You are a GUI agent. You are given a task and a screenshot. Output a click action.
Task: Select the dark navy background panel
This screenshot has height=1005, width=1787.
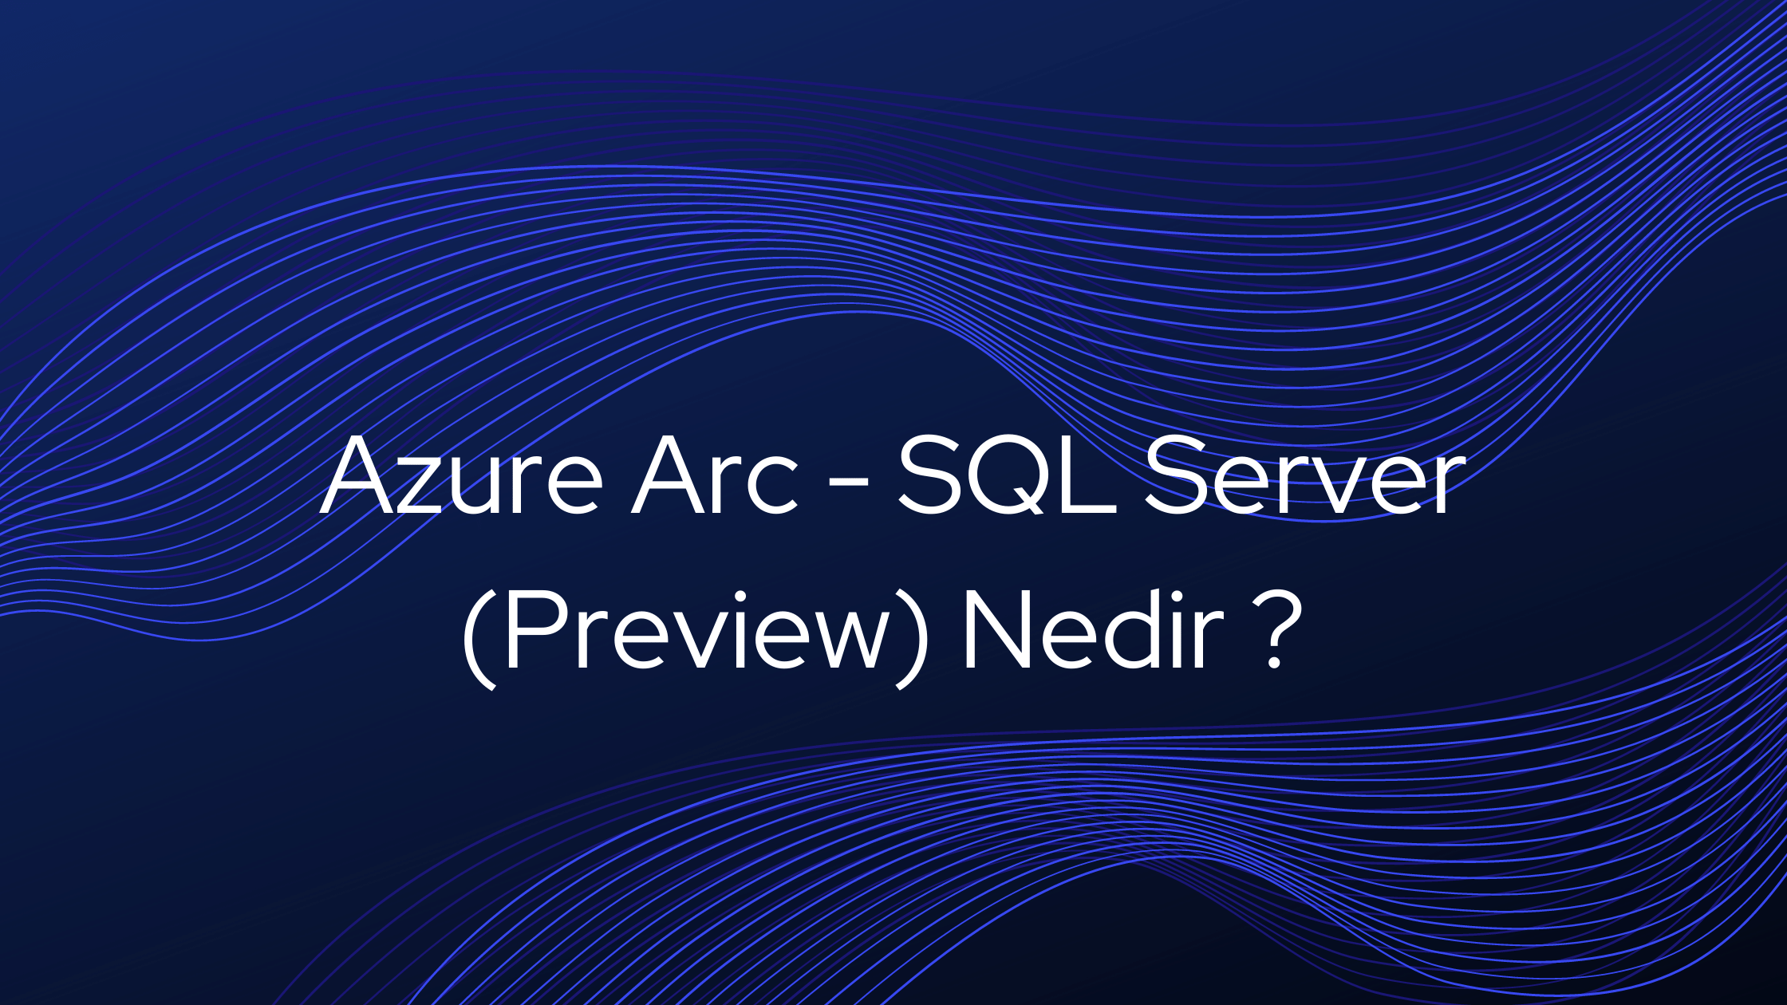point(893,502)
